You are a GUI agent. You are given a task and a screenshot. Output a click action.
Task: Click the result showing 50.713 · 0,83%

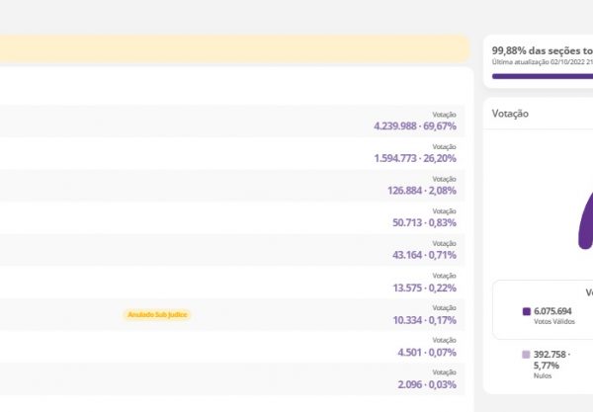pyautogui.click(x=424, y=222)
